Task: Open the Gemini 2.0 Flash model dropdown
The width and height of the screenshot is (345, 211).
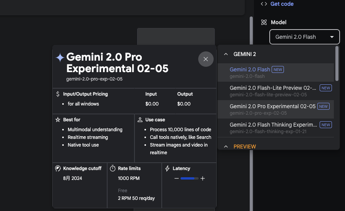Action: coord(305,37)
